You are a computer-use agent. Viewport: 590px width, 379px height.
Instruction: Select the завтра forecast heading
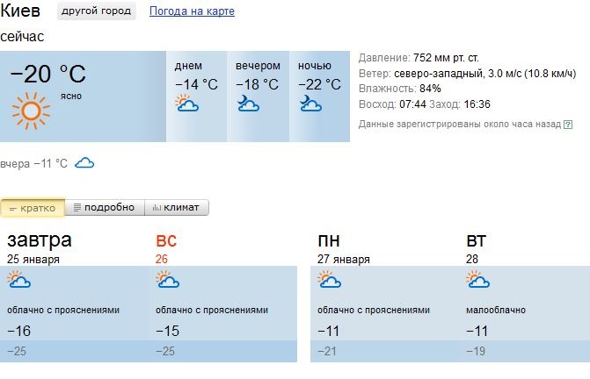[40, 240]
